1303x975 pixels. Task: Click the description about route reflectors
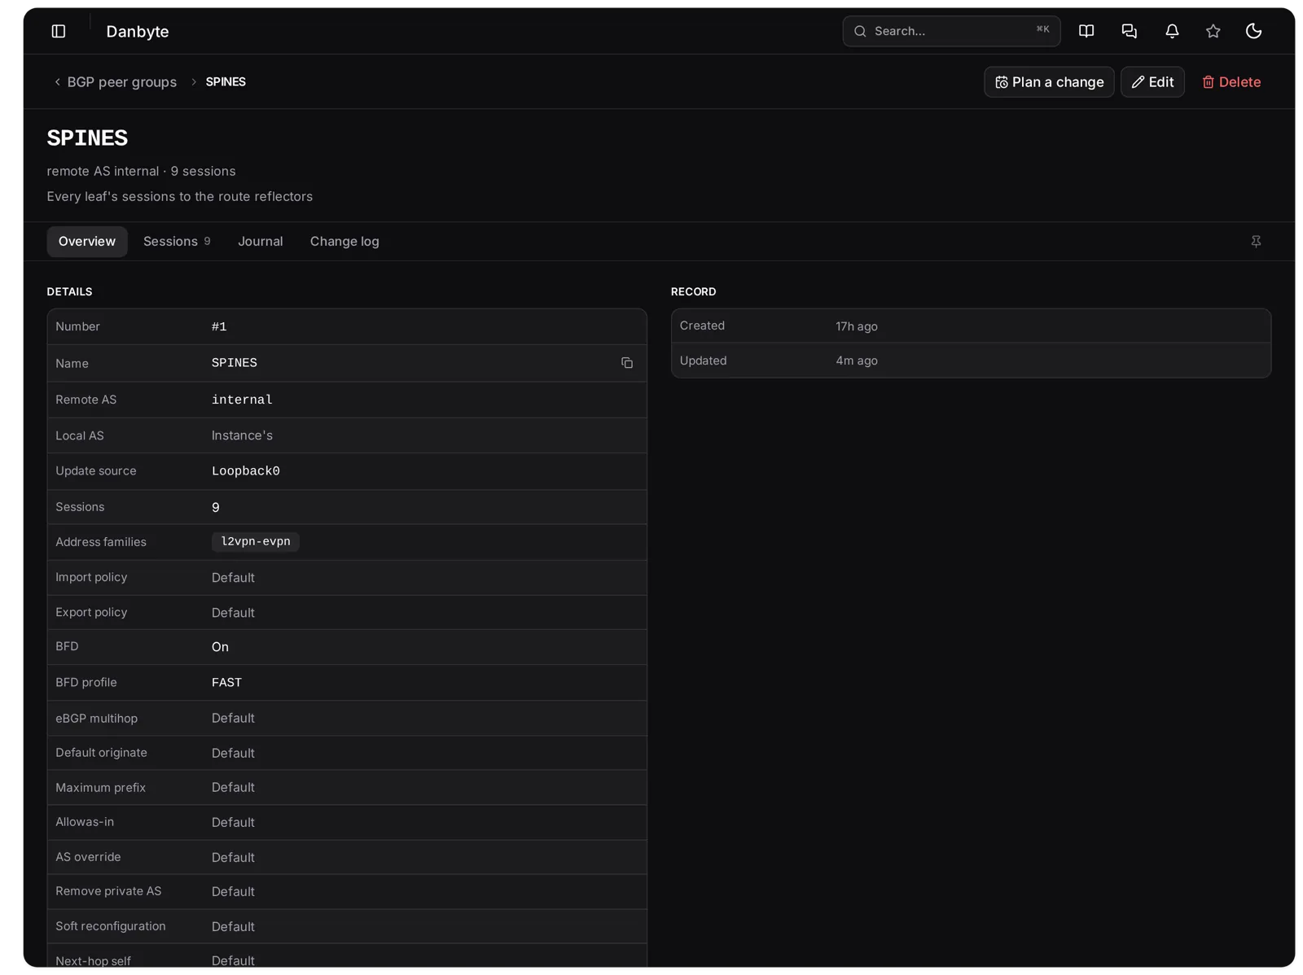click(x=180, y=197)
